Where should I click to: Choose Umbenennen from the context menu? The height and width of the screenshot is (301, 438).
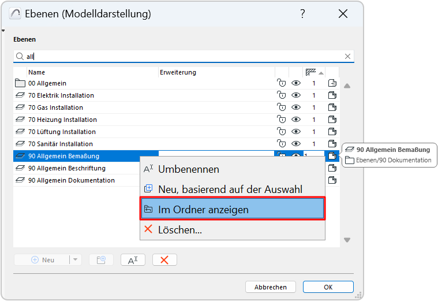click(x=188, y=169)
